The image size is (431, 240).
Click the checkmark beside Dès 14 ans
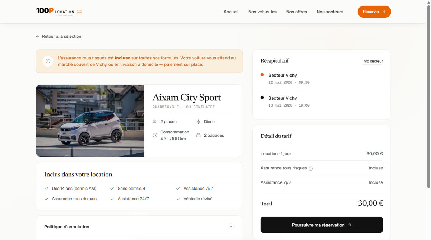click(46, 188)
